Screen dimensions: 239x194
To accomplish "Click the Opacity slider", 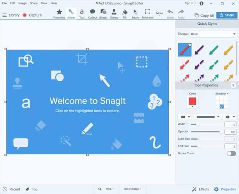I will click(x=207, y=132).
